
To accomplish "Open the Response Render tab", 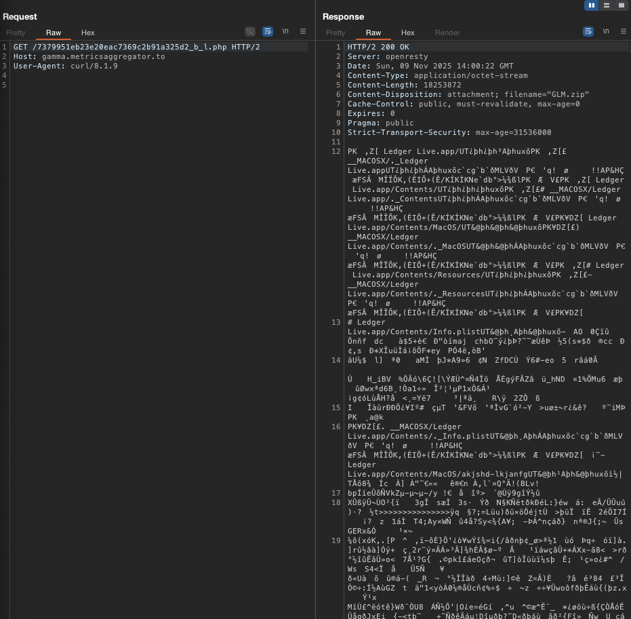I will (x=447, y=33).
